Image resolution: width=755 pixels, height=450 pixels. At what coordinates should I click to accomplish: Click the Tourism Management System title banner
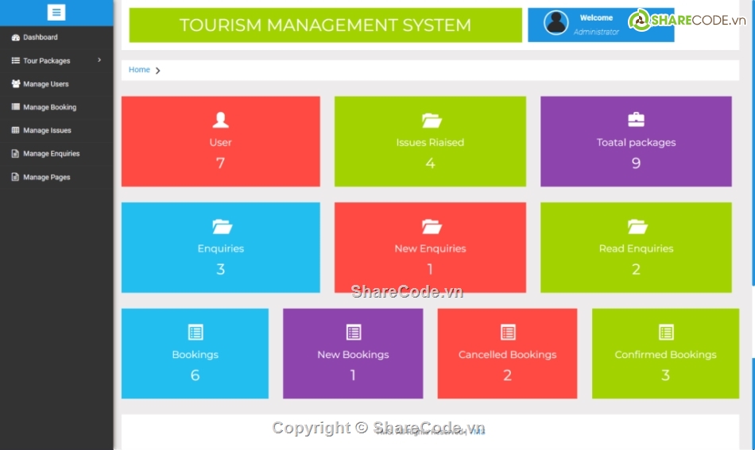[326, 25]
